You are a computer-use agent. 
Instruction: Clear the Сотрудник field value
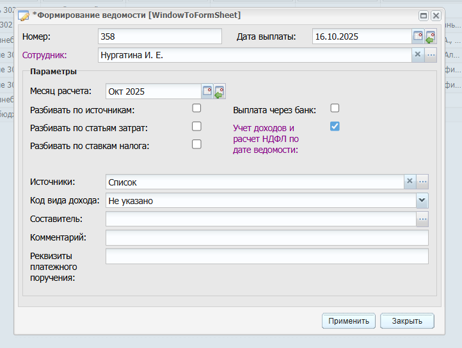tap(418, 54)
